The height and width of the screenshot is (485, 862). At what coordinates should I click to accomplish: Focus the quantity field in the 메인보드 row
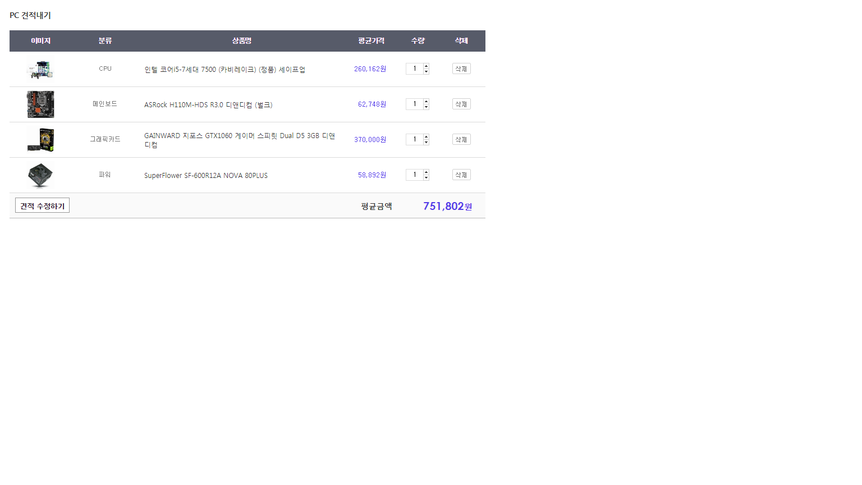point(415,104)
